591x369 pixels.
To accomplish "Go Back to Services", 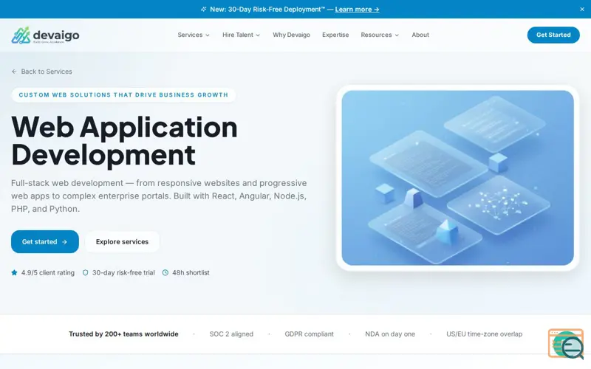I will (x=42, y=72).
